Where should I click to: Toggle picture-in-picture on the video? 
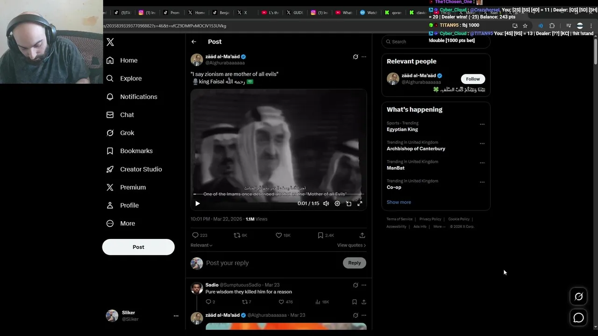coord(349,203)
